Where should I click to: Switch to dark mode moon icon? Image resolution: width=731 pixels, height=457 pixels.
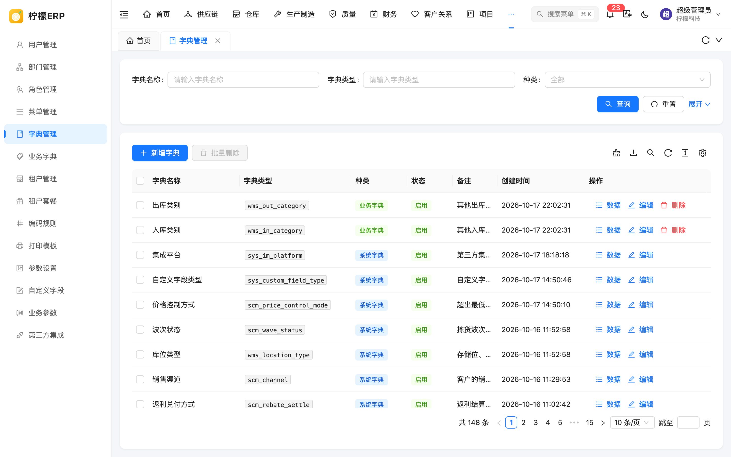(645, 14)
